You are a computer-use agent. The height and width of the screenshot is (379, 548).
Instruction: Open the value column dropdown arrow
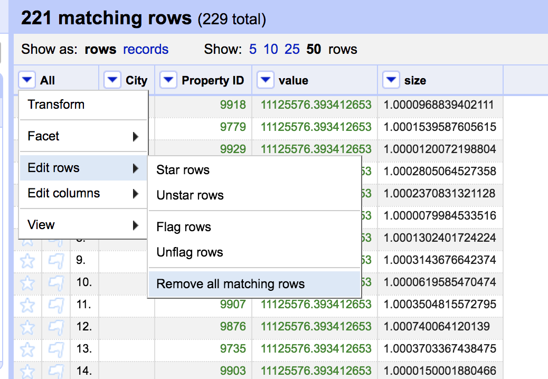pyautogui.click(x=265, y=80)
